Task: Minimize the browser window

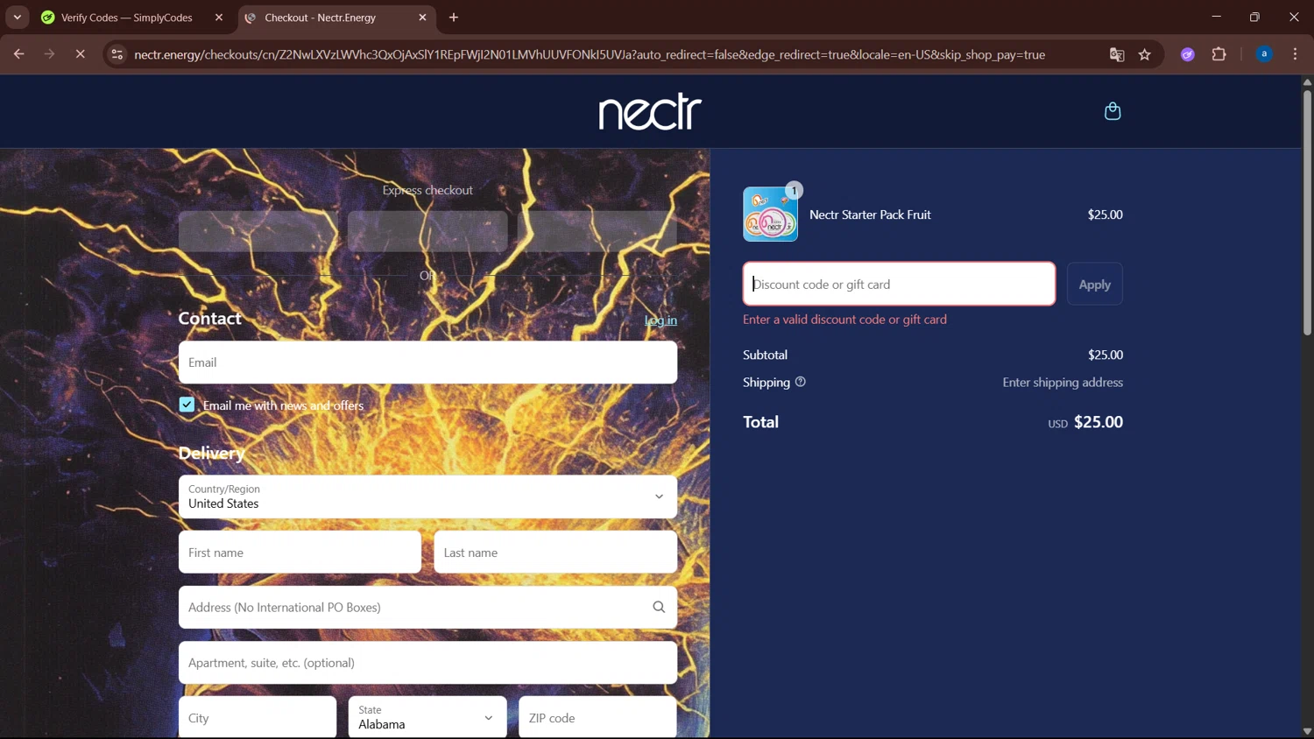Action: (x=1216, y=17)
